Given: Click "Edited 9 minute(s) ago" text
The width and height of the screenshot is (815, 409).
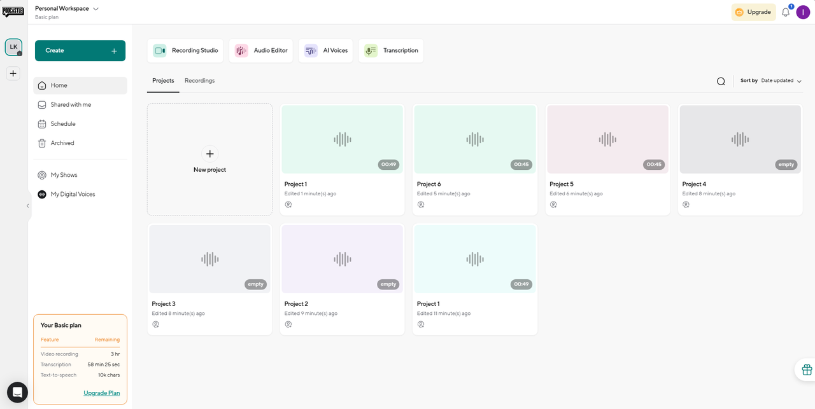Looking at the screenshot, I should point(311,314).
